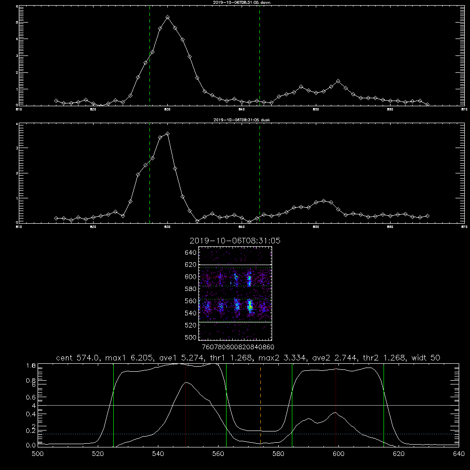Image resolution: width=470 pixels, height=470 pixels.
Task: Click the 640 x-axis label of bottom plot
Action: click(459, 454)
